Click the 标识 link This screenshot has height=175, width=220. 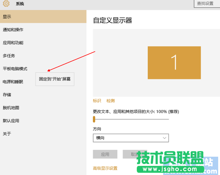97,101
